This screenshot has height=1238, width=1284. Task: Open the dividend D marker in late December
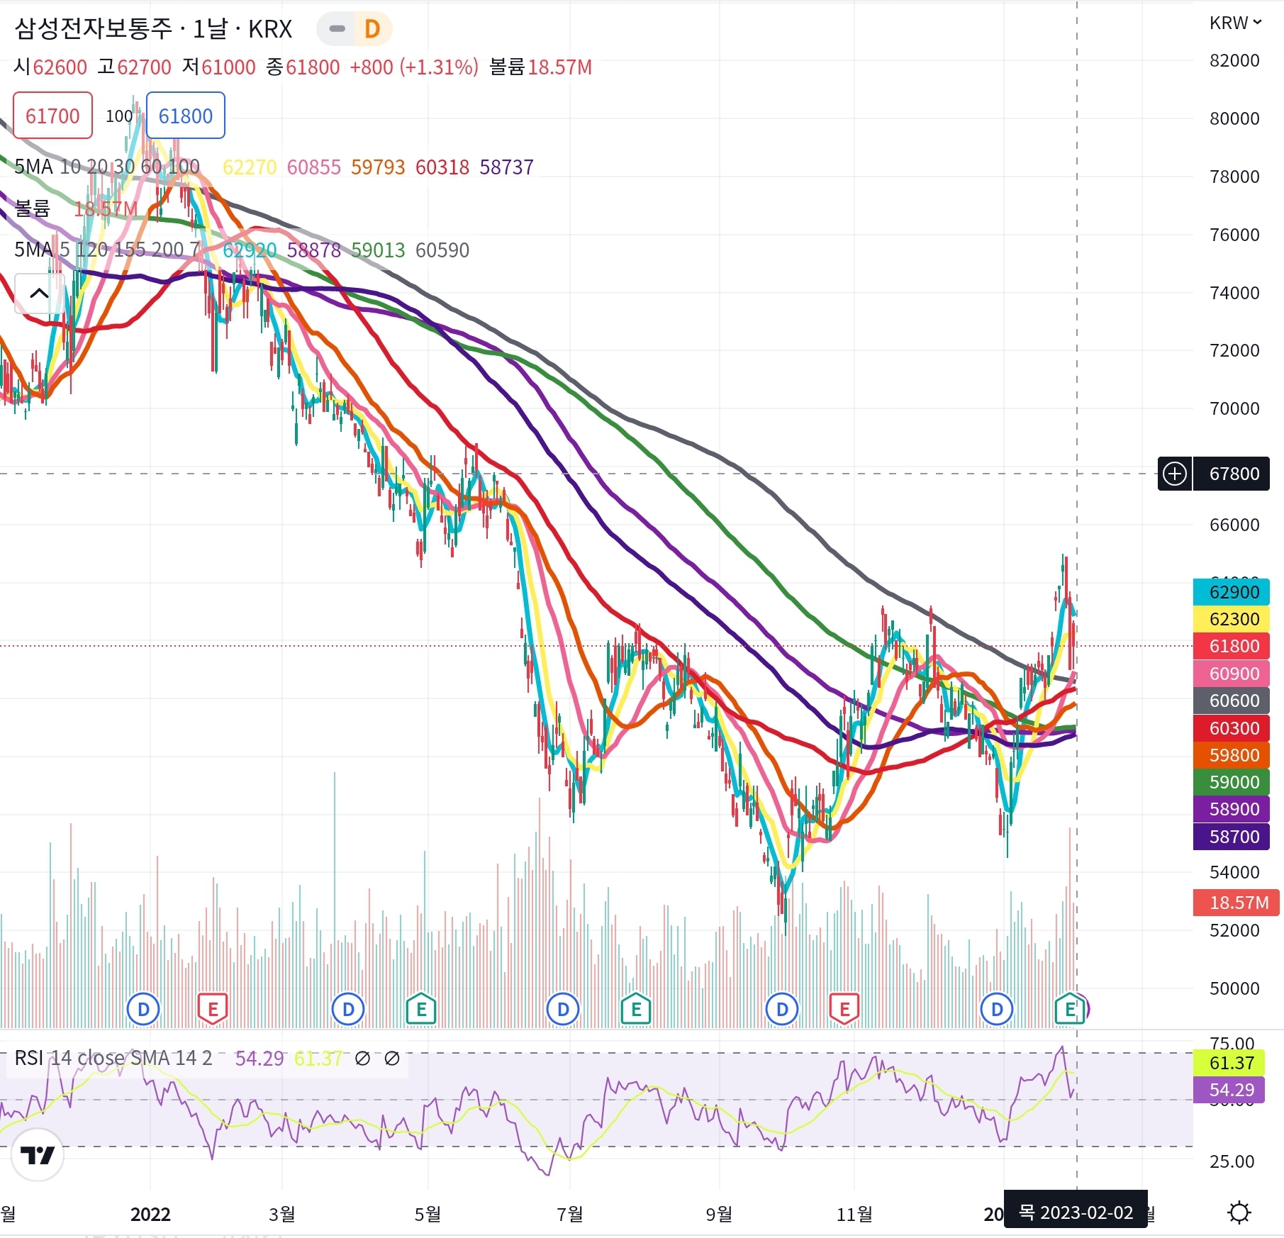pos(997,1009)
